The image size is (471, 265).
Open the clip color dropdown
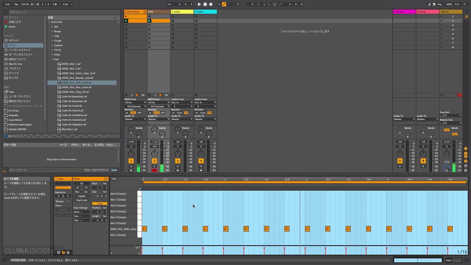point(63,188)
